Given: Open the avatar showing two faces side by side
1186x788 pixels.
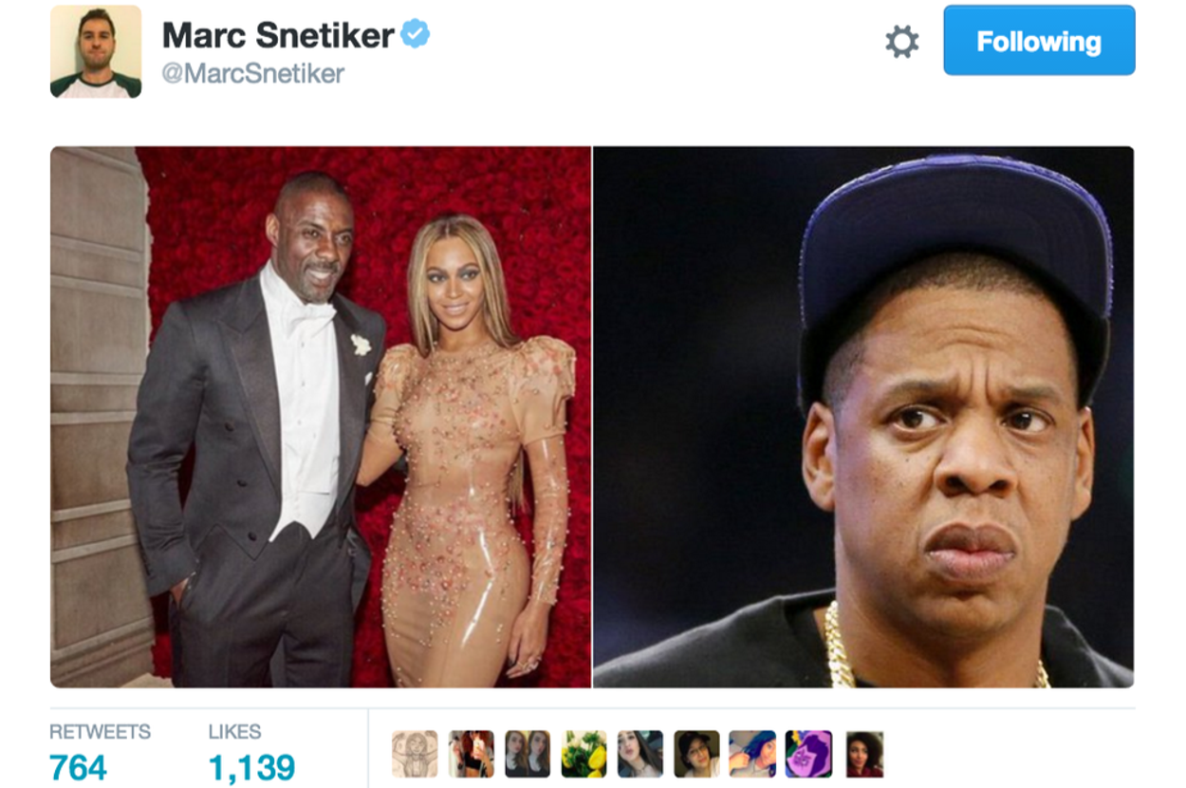Looking at the screenshot, I should (528, 754).
